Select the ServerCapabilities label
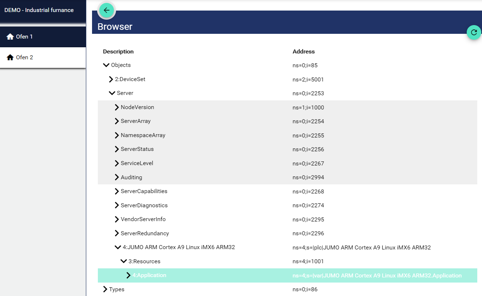This screenshot has width=482, height=296. click(x=144, y=191)
